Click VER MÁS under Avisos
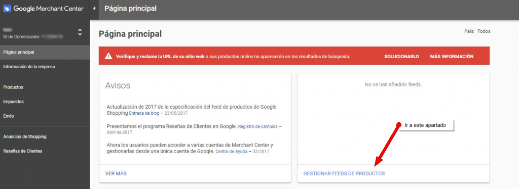Viewport: 519px width, 189px height. click(116, 173)
